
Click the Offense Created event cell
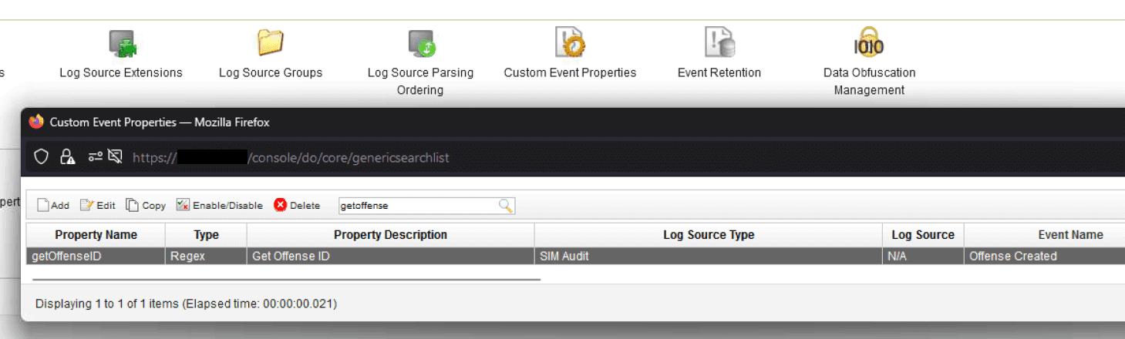click(x=1045, y=256)
